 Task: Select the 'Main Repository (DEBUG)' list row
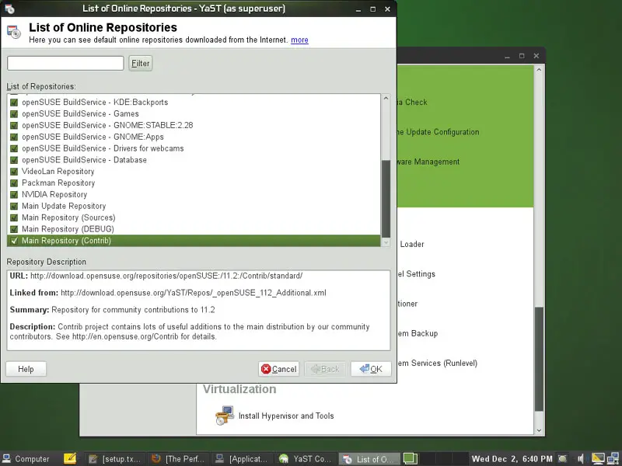coord(194,229)
